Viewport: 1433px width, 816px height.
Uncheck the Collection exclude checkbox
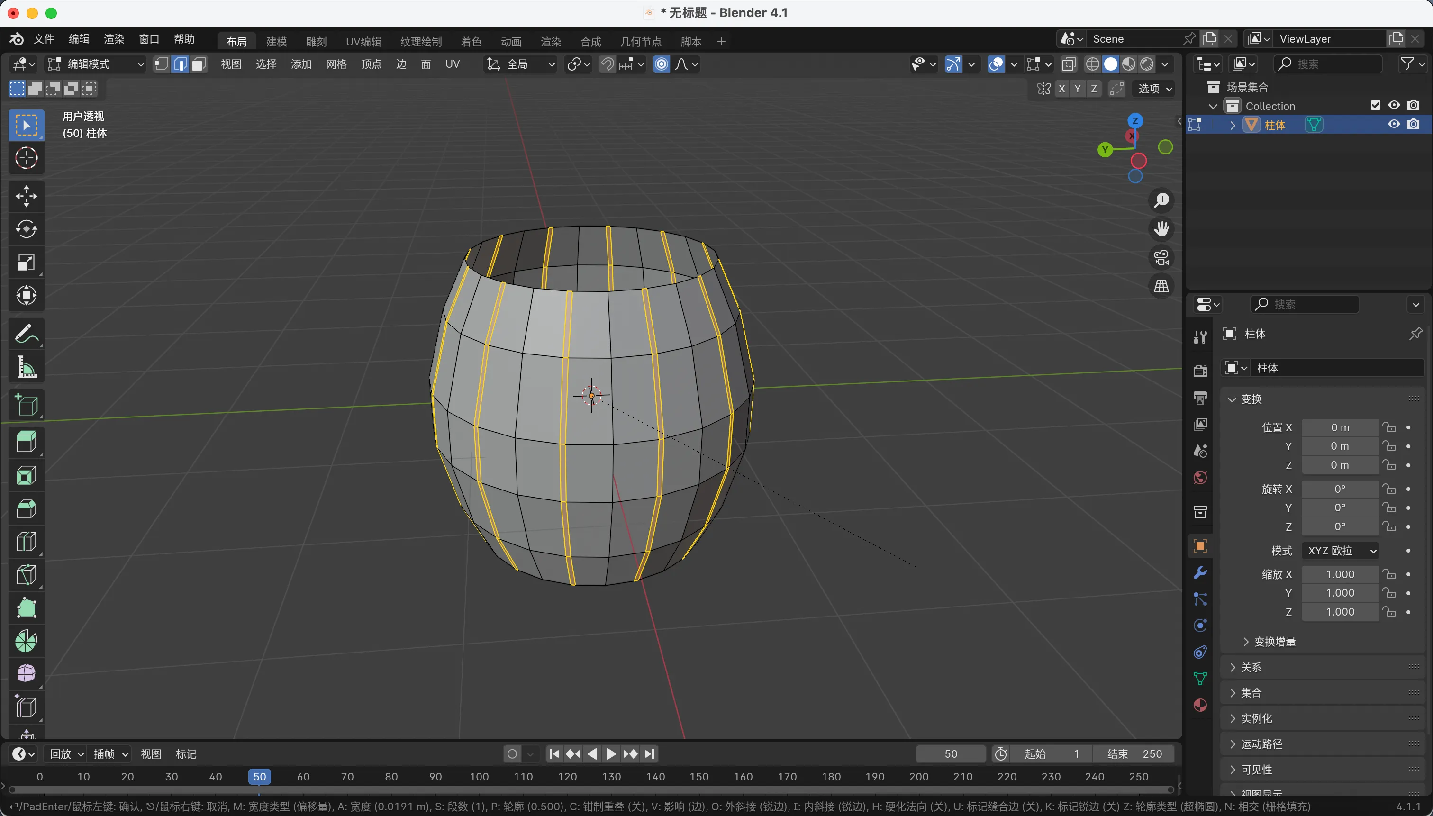(x=1375, y=105)
